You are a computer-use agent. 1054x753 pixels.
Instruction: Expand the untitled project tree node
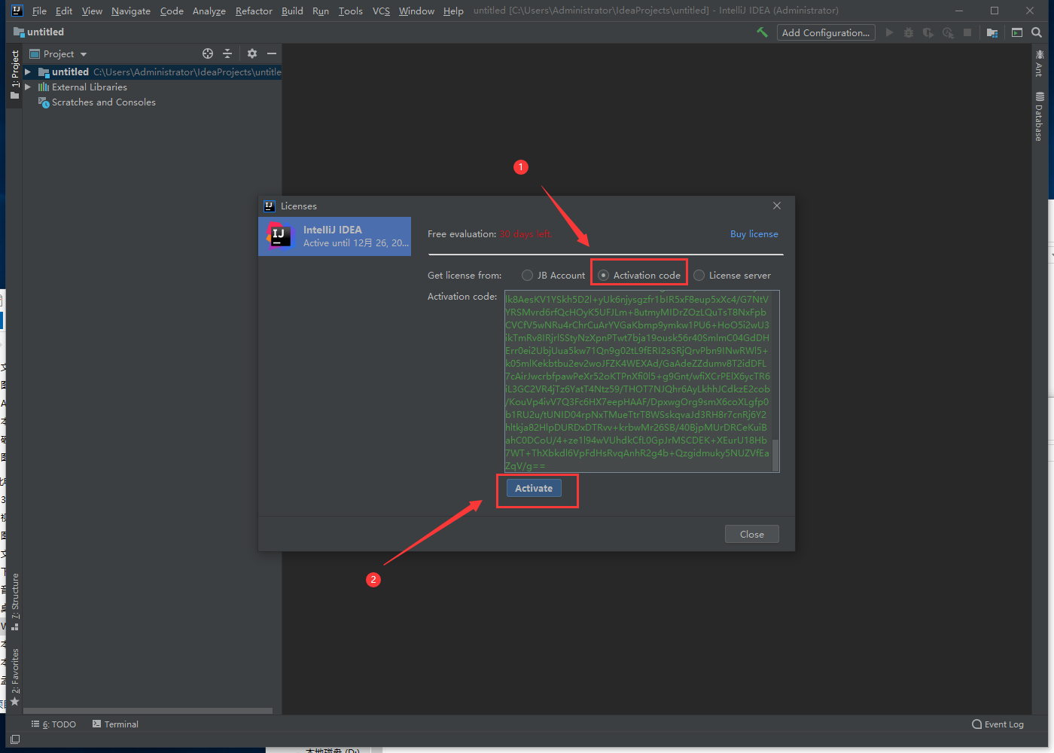[28, 72]
